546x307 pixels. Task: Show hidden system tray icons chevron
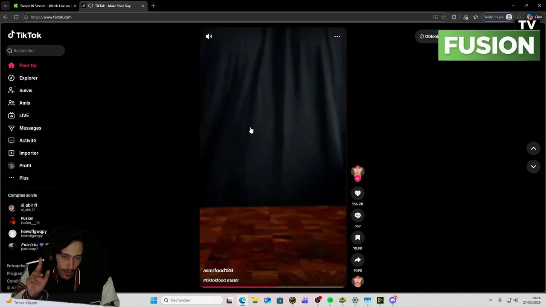coord(491,300)
